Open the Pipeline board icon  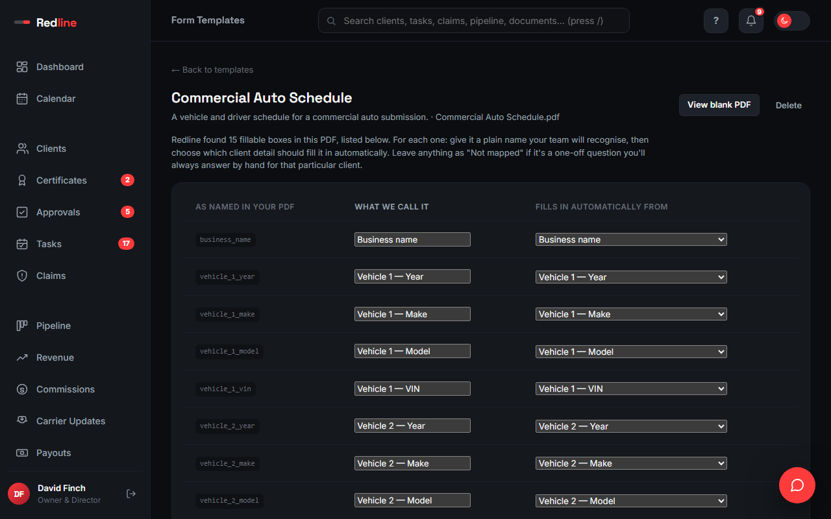pyautogui.click(x=22, y=326)
